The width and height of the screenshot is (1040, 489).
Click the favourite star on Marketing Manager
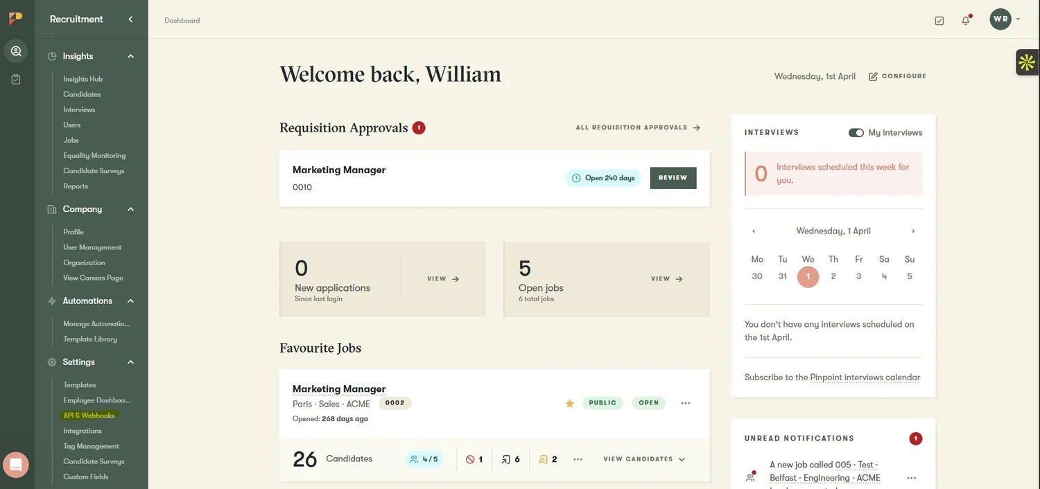click(570, 403)
